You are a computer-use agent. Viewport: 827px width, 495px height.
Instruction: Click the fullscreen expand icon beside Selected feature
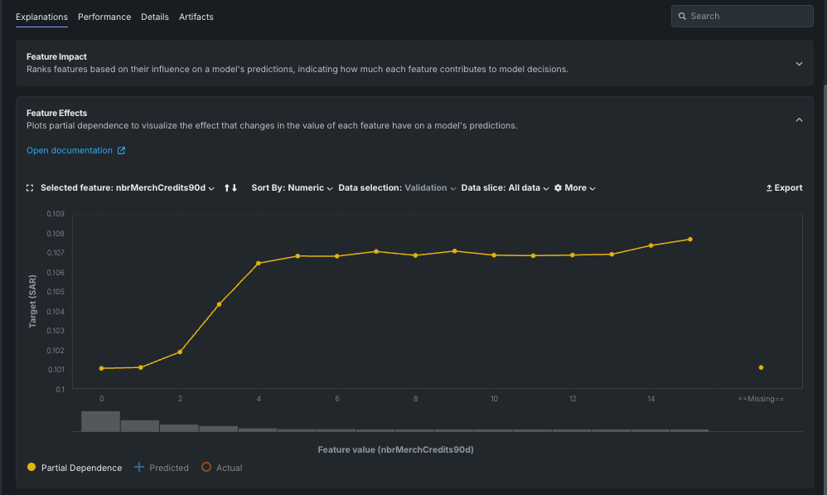pos(31,188)
